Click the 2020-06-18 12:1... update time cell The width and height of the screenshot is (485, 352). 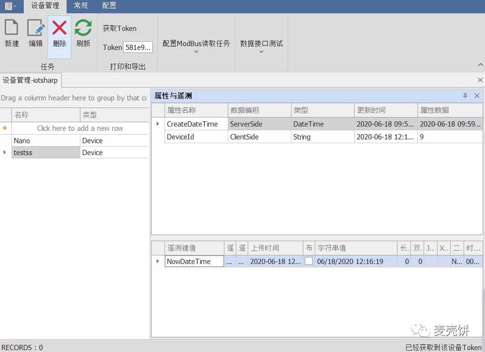tap(386, 137)
